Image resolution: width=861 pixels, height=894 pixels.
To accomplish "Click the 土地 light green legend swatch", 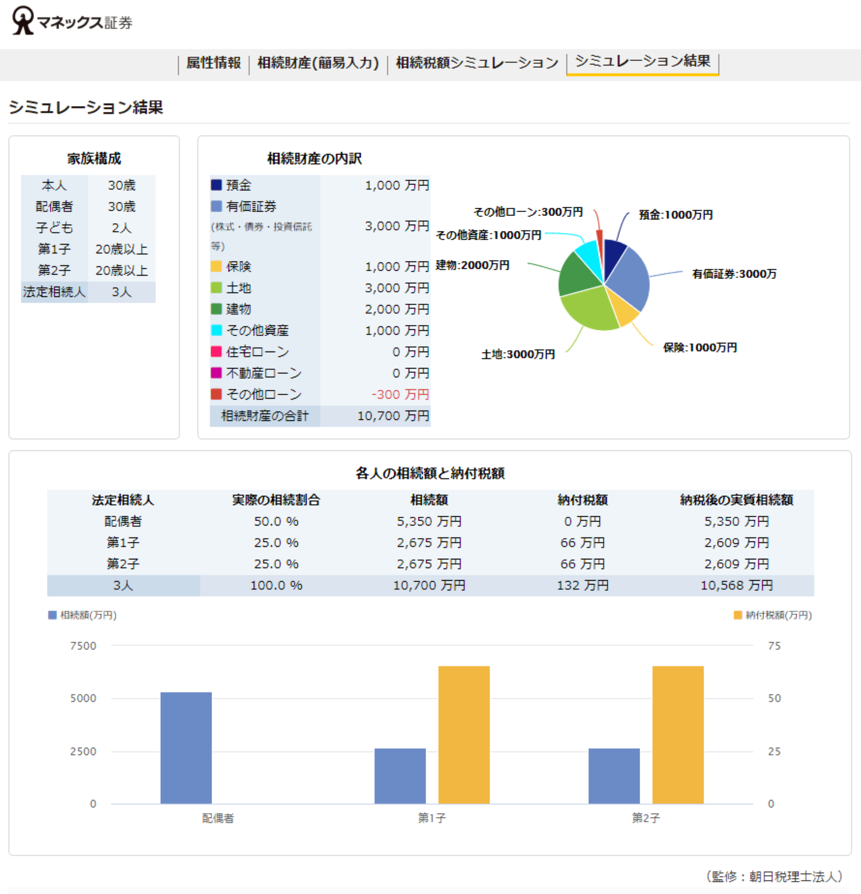I will 216,288.
